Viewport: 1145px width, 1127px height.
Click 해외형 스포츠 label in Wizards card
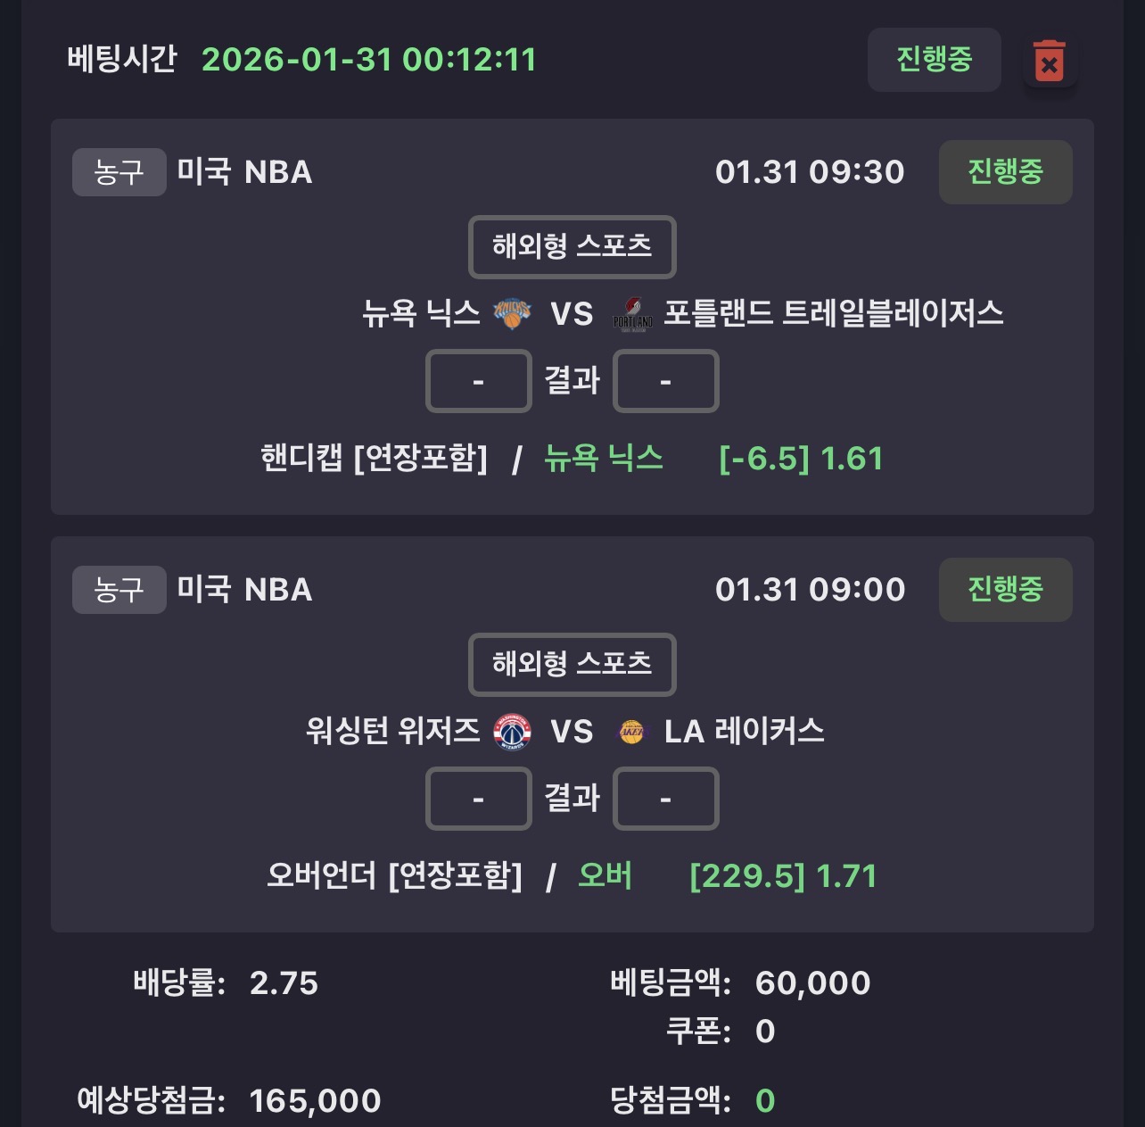[x=572, y=665]
